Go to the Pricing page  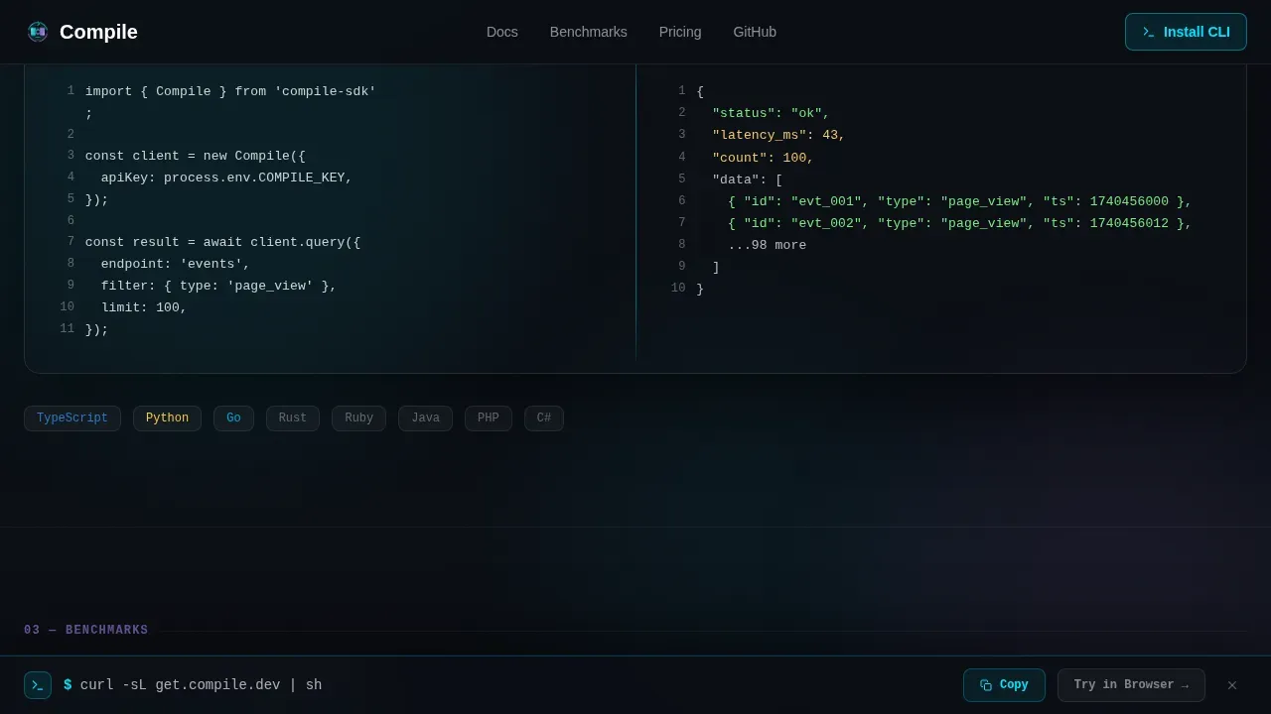tap(680, 32)
